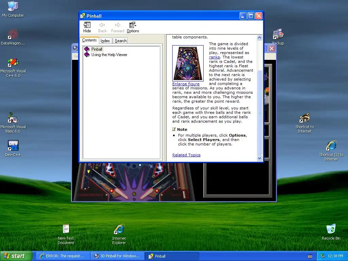Image resolution: width=348 pixels, height=261 pixels.
Task: Click the Hide toolbar icon in Pinball help
Action: point(87,27)
